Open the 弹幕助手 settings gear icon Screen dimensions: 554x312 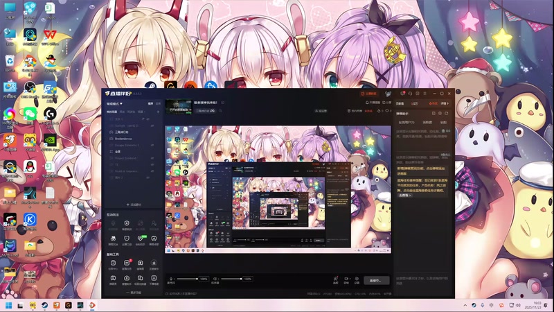pyautogui.click(x=440, y=113)
